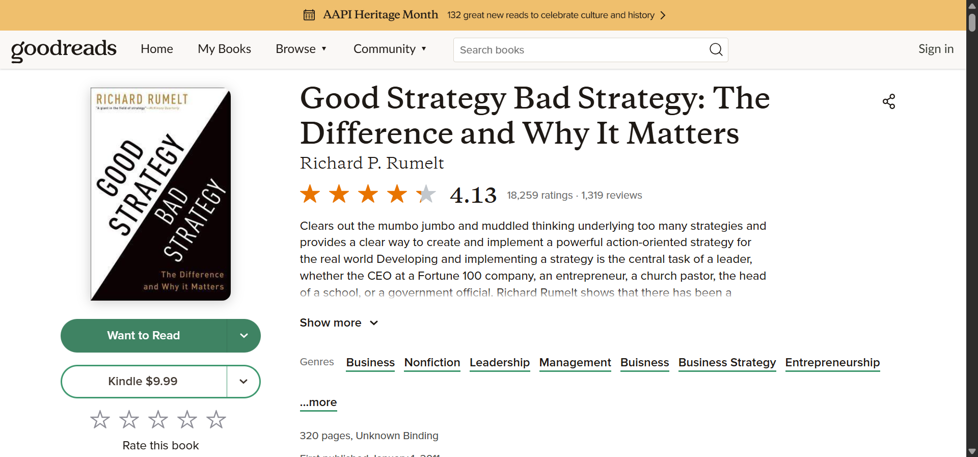This screenshot has width=978, height=457.
Task: Click the 18,259 ratings text
Action: pyautogui.click(x=540, y=195)
